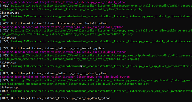Click the magenta scanning line for talker_listener_talker.py_exec_cip_devel_python
Screen dimensions: 192x102
click(x=63, y=52)
